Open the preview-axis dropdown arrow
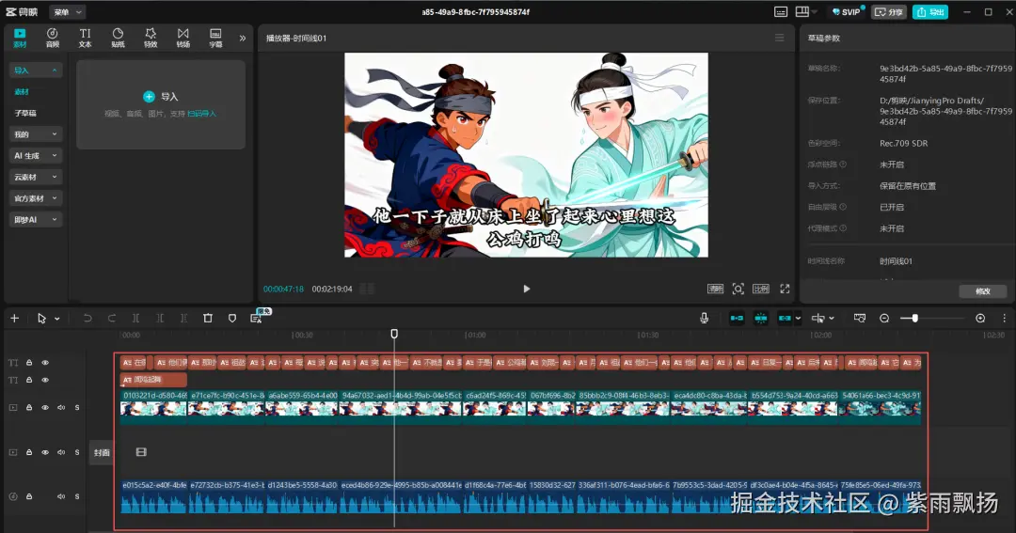The height and width of the screenshot is (533, 1016). (x=832, y=318)
